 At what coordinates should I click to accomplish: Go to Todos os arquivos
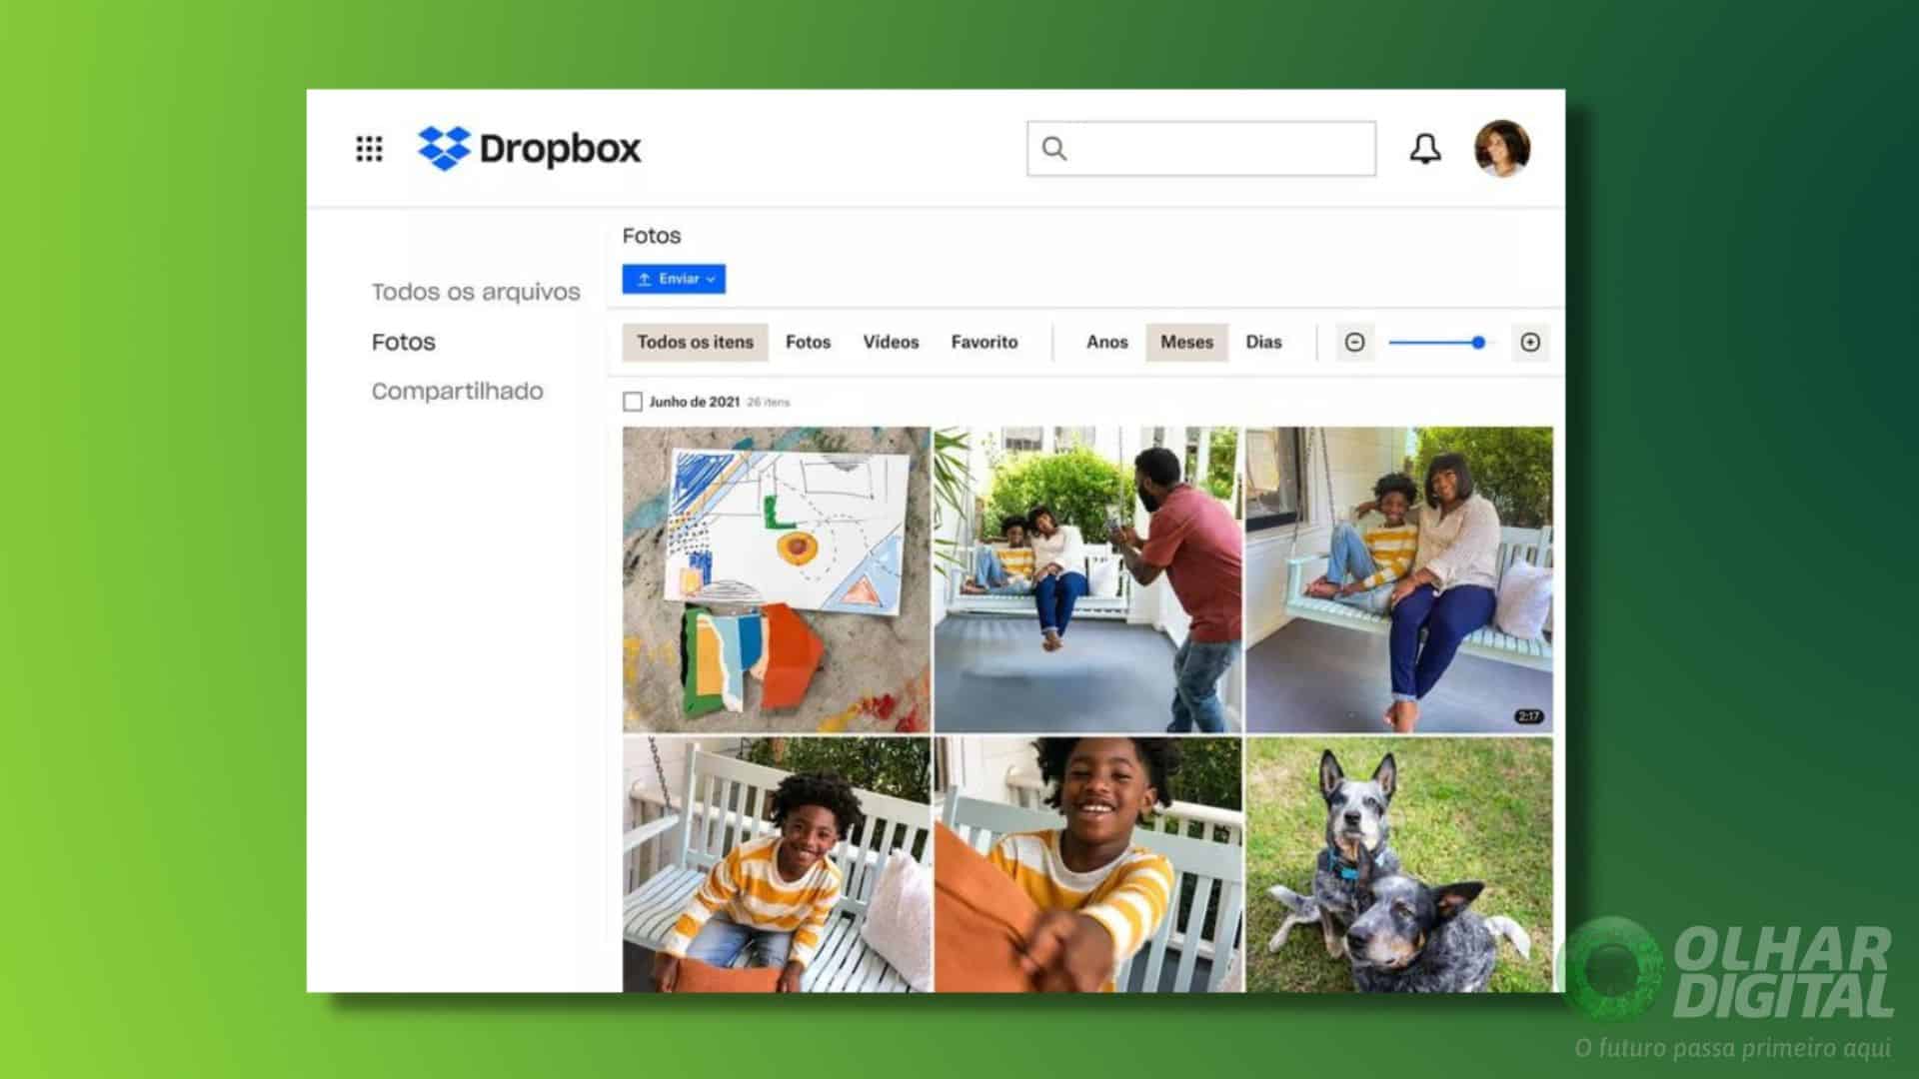point(475,292)
